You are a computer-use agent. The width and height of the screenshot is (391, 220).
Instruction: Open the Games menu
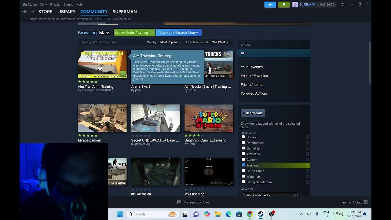(68, 5)
